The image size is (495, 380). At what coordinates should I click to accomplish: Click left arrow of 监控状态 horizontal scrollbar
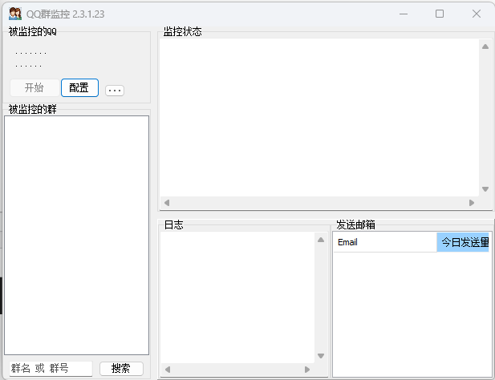(167, 203)
